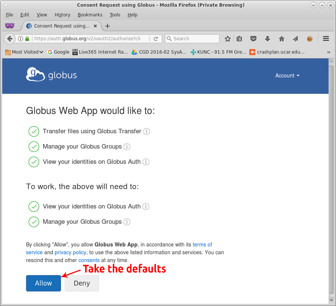Open the show bookmarks list icon
336x306 pixels.
click(x=239, y=39)
